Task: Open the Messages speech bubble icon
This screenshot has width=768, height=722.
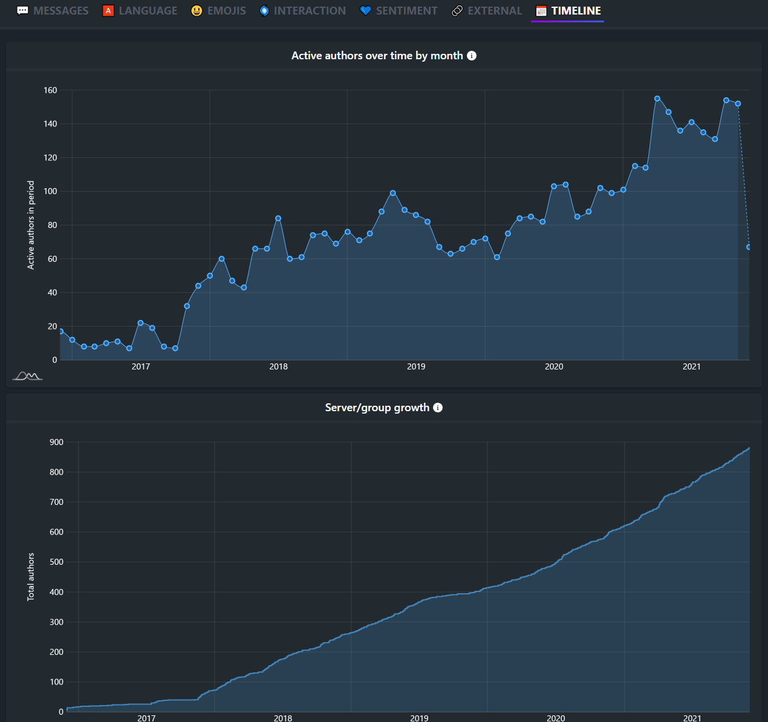Action: click(x=23, y=10)
